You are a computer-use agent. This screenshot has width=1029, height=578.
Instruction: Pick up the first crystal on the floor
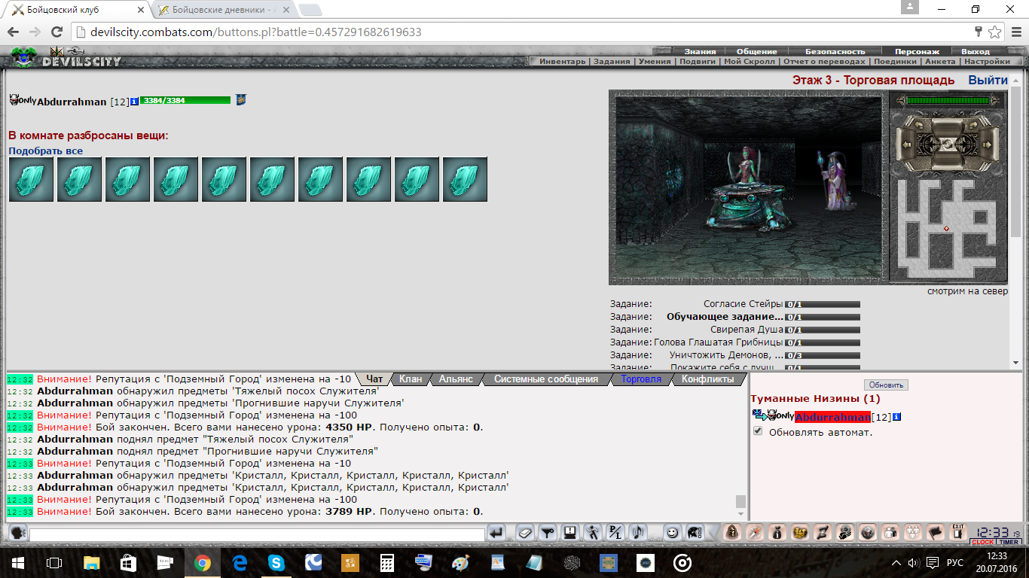(x=31, y=179)
